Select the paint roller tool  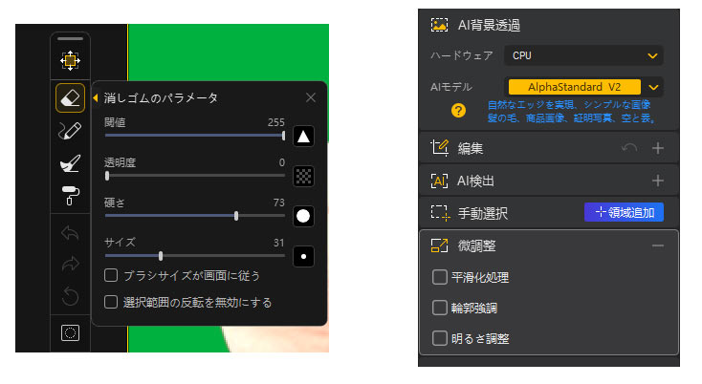(x=70, y=196)
